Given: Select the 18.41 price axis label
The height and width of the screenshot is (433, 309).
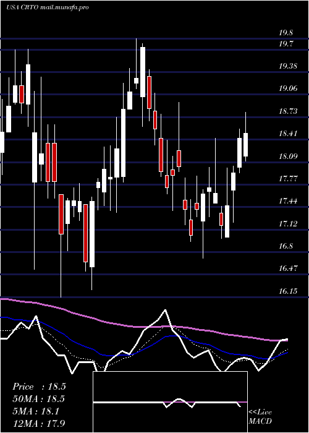Looking at the screenshot, I should point(288,134).
